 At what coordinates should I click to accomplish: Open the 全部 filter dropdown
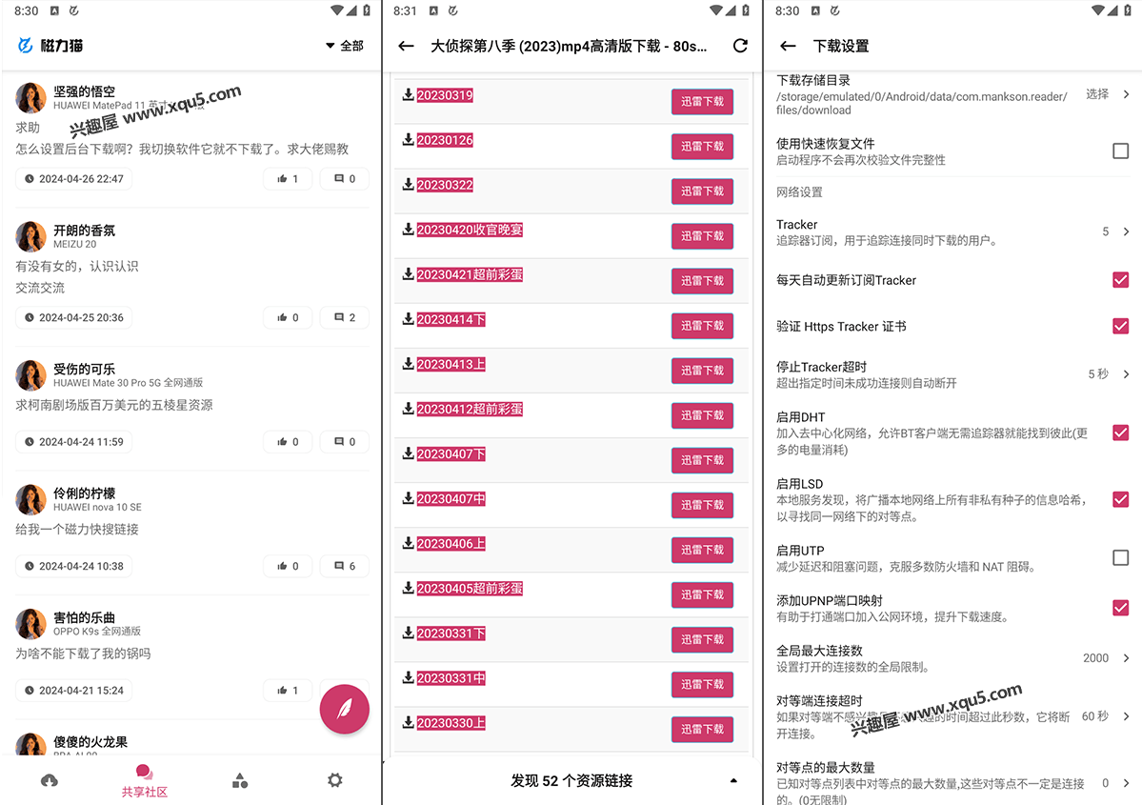tap(344, 46)
